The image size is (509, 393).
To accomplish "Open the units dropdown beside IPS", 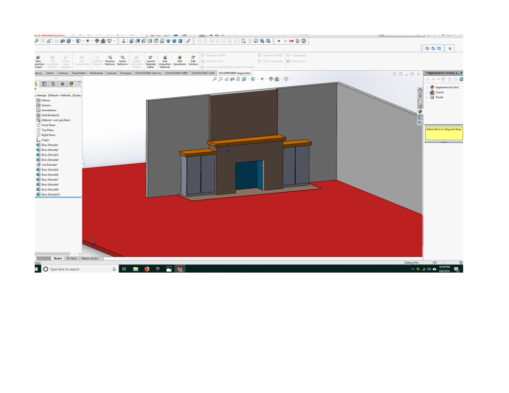I will tap(443, 262).
